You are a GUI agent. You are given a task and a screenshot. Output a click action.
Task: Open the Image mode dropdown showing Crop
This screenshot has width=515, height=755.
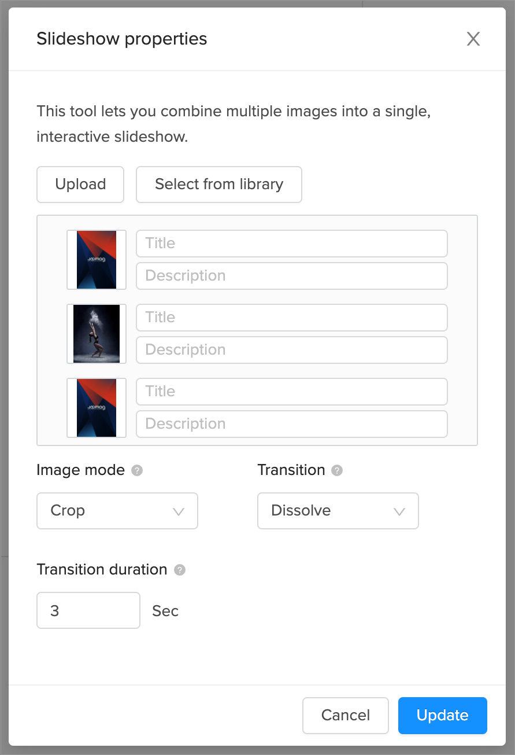(x=117, y=511)
